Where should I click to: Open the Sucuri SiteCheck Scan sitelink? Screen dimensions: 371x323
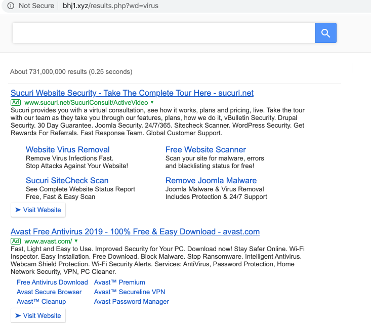[x=67, y=181]
